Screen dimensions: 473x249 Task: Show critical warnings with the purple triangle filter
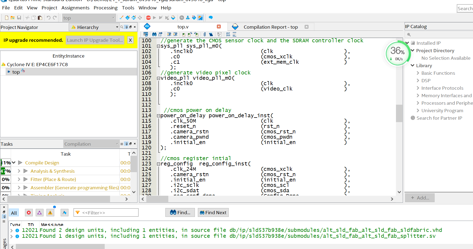[39, 213]
